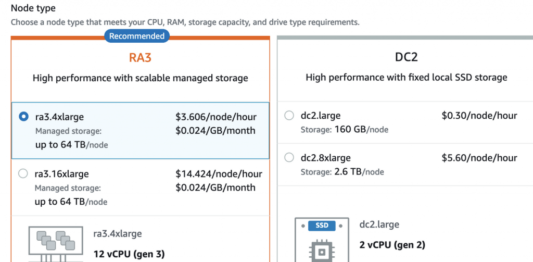
Task: Click RA3 scalable managed storage description
Action: [x=140, y=78]
